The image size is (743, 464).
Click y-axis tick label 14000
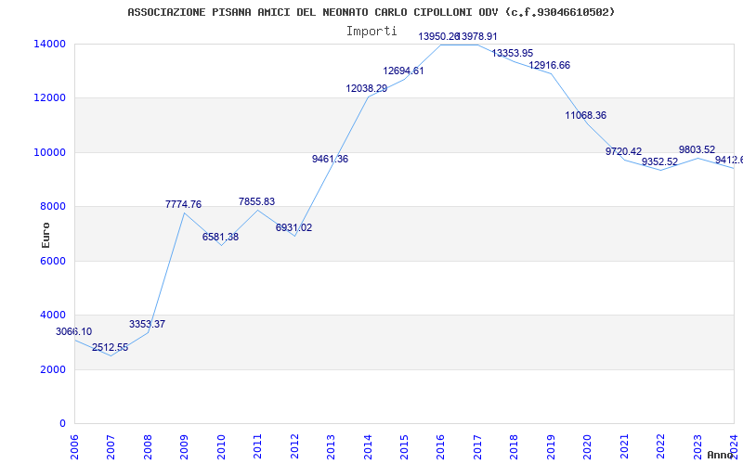49,44
